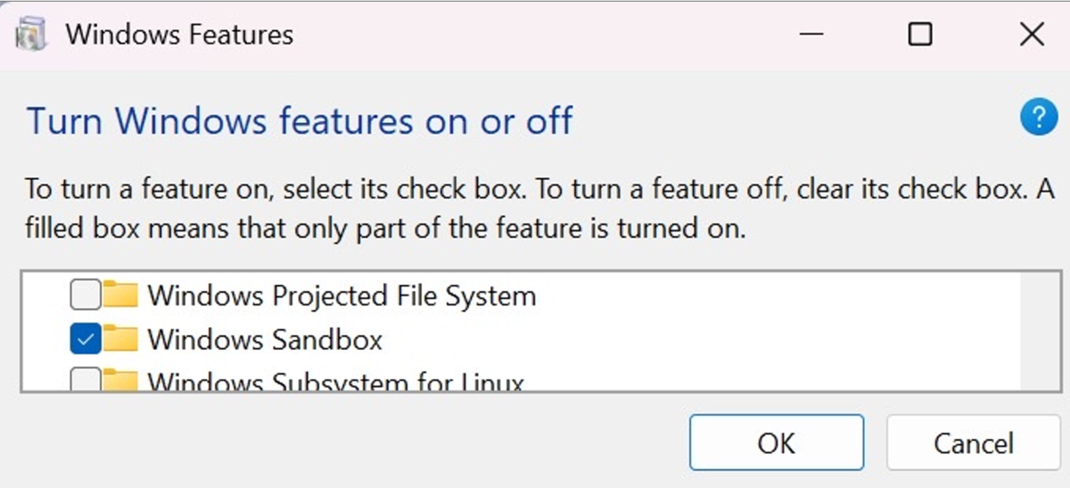Uncheck the Windows Sandbox checkbox
1070x488 pixels.
pyautogui.click(x=85, y=339)
